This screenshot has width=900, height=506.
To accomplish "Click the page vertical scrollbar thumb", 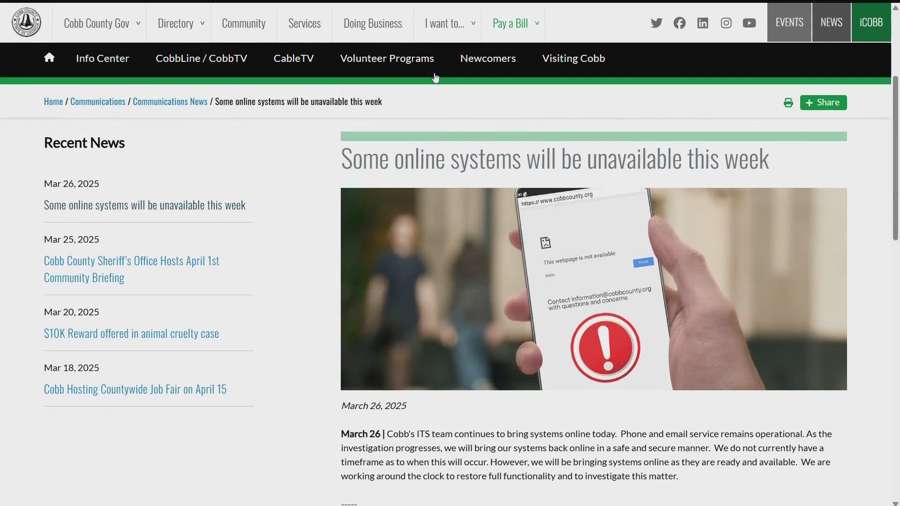I will pyautogui.click(x=895, y=158).
